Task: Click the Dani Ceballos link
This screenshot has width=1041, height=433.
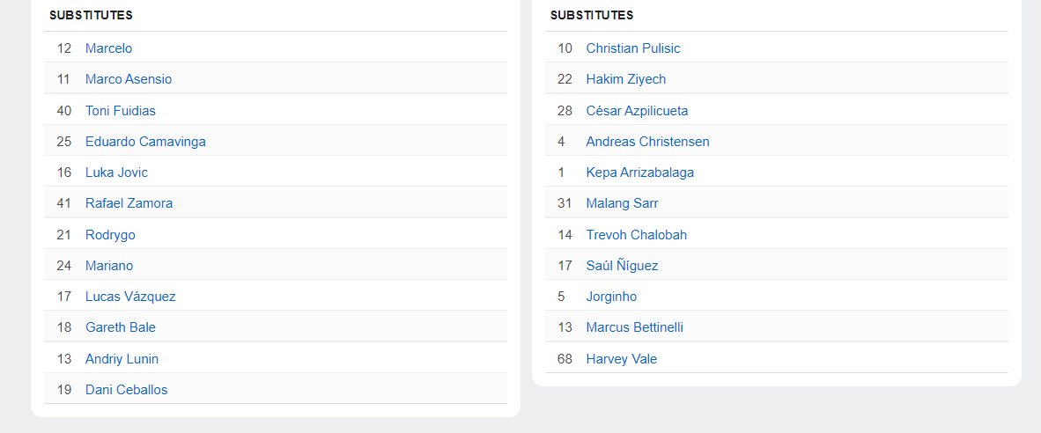Action: [126, 390]
